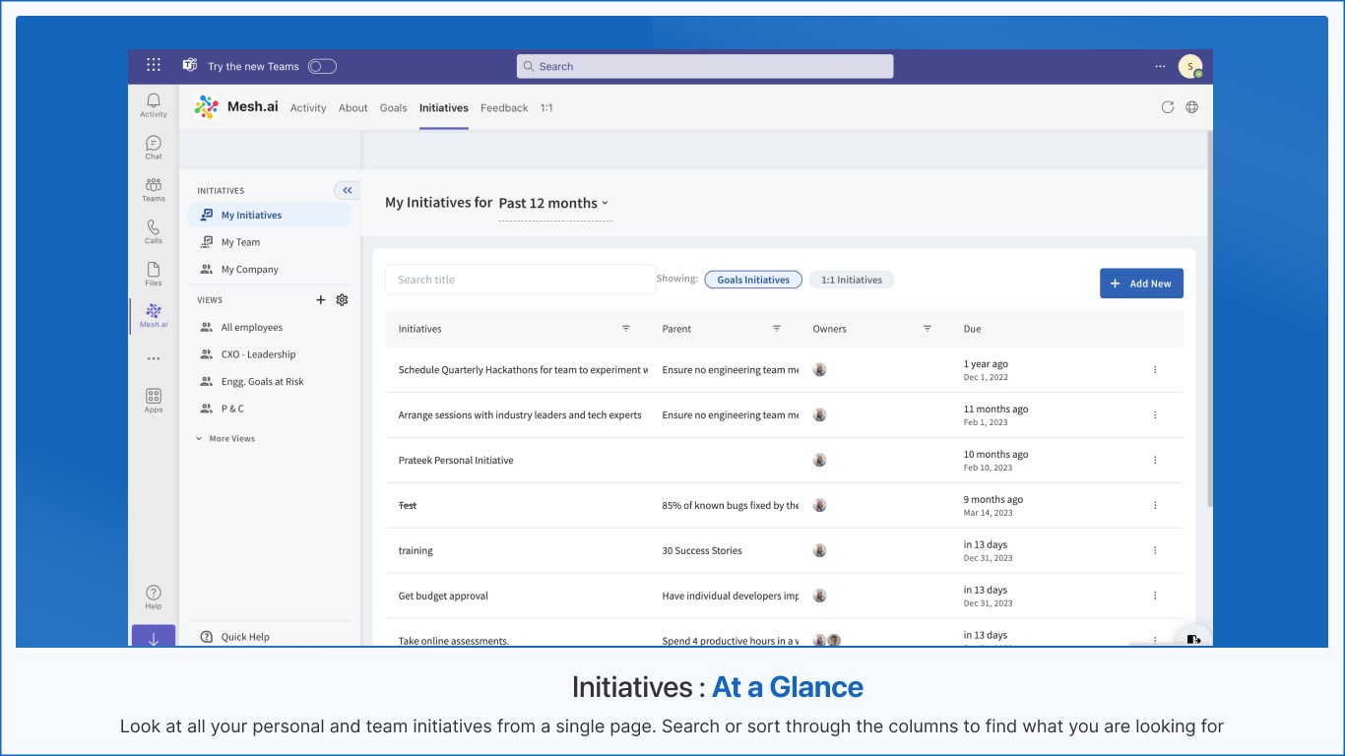Open the struck-through Test initiative
Image resolution: width=1345 pixels, height=756 pixels.
point(408,506)
